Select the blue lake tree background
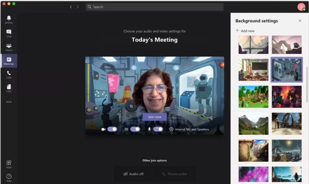 click(287, 174)
